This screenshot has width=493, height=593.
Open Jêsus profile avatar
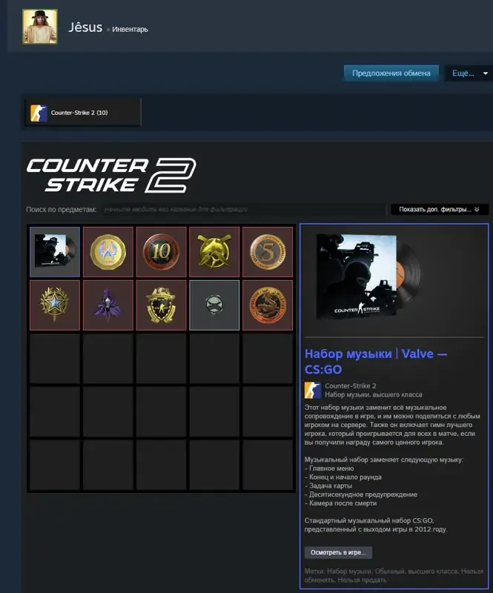40,27
